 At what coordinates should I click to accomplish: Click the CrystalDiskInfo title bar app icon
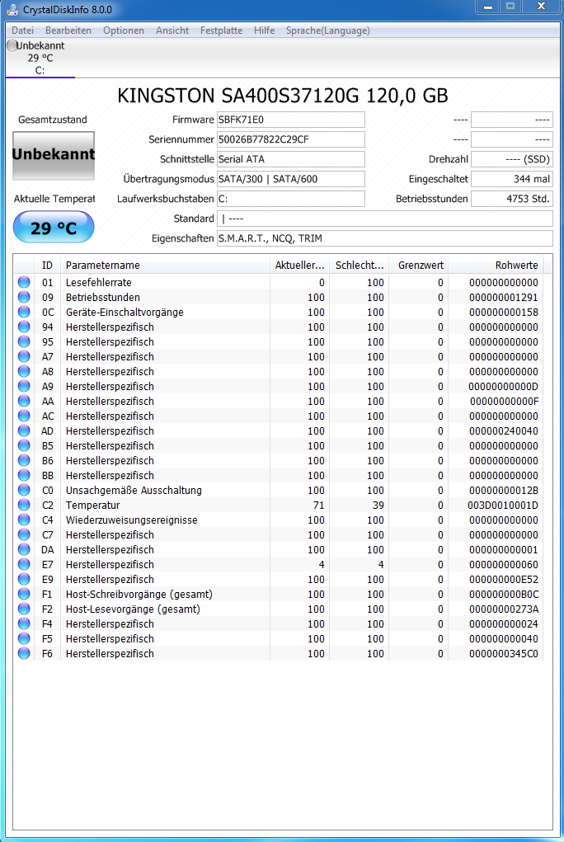pyautogui.click(x=12, y=10)
